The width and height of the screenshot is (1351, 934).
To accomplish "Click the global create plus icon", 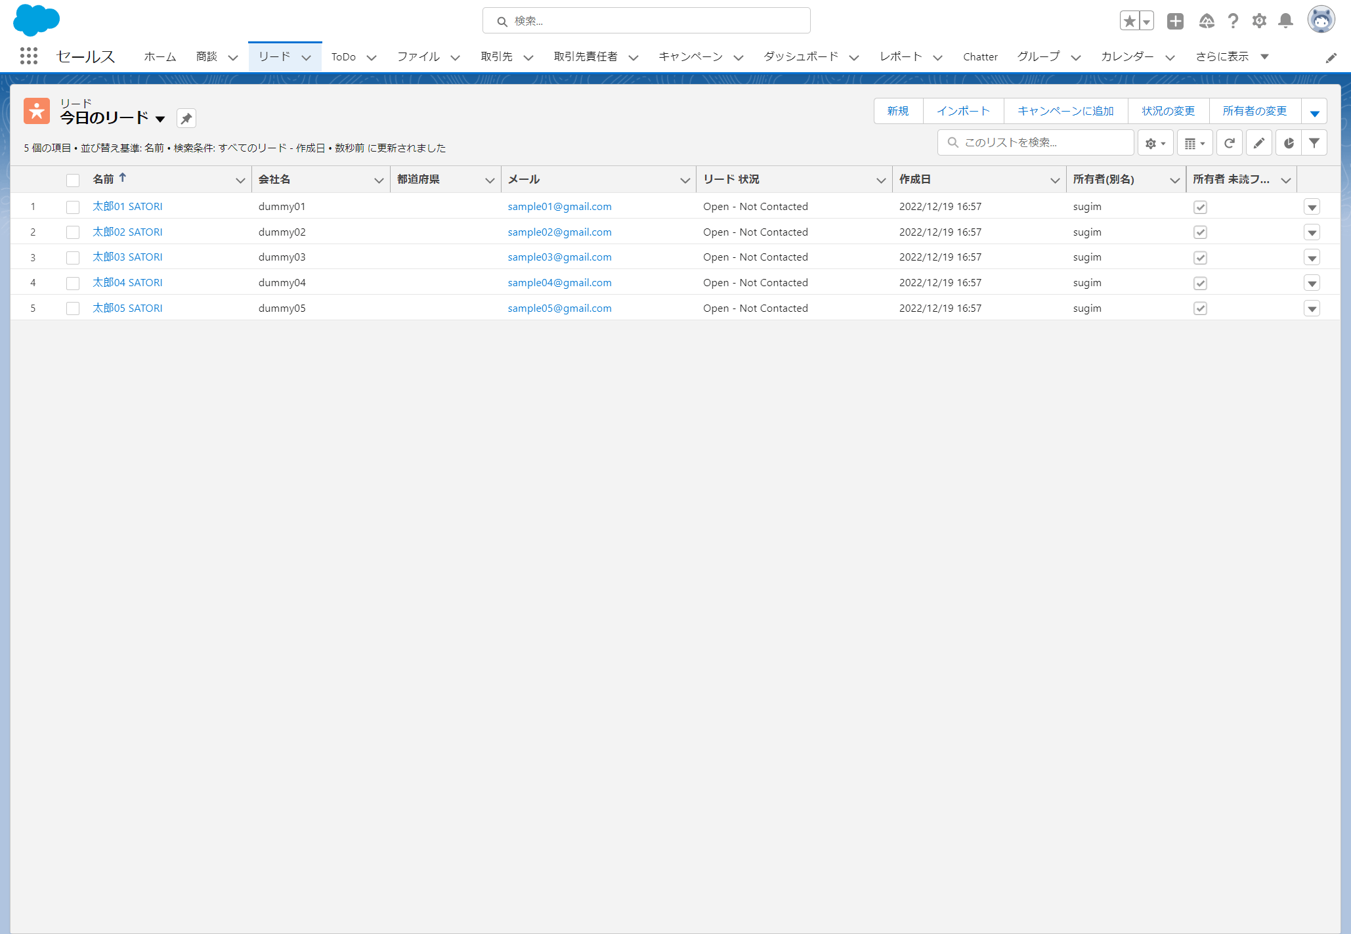I will (1175, 21).
